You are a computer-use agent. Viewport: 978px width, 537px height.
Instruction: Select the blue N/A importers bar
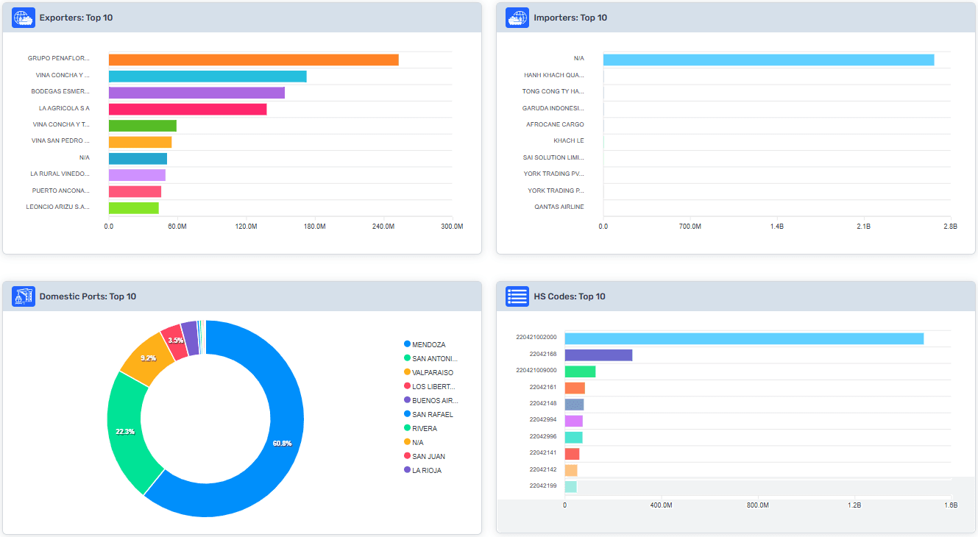[768, 60]
